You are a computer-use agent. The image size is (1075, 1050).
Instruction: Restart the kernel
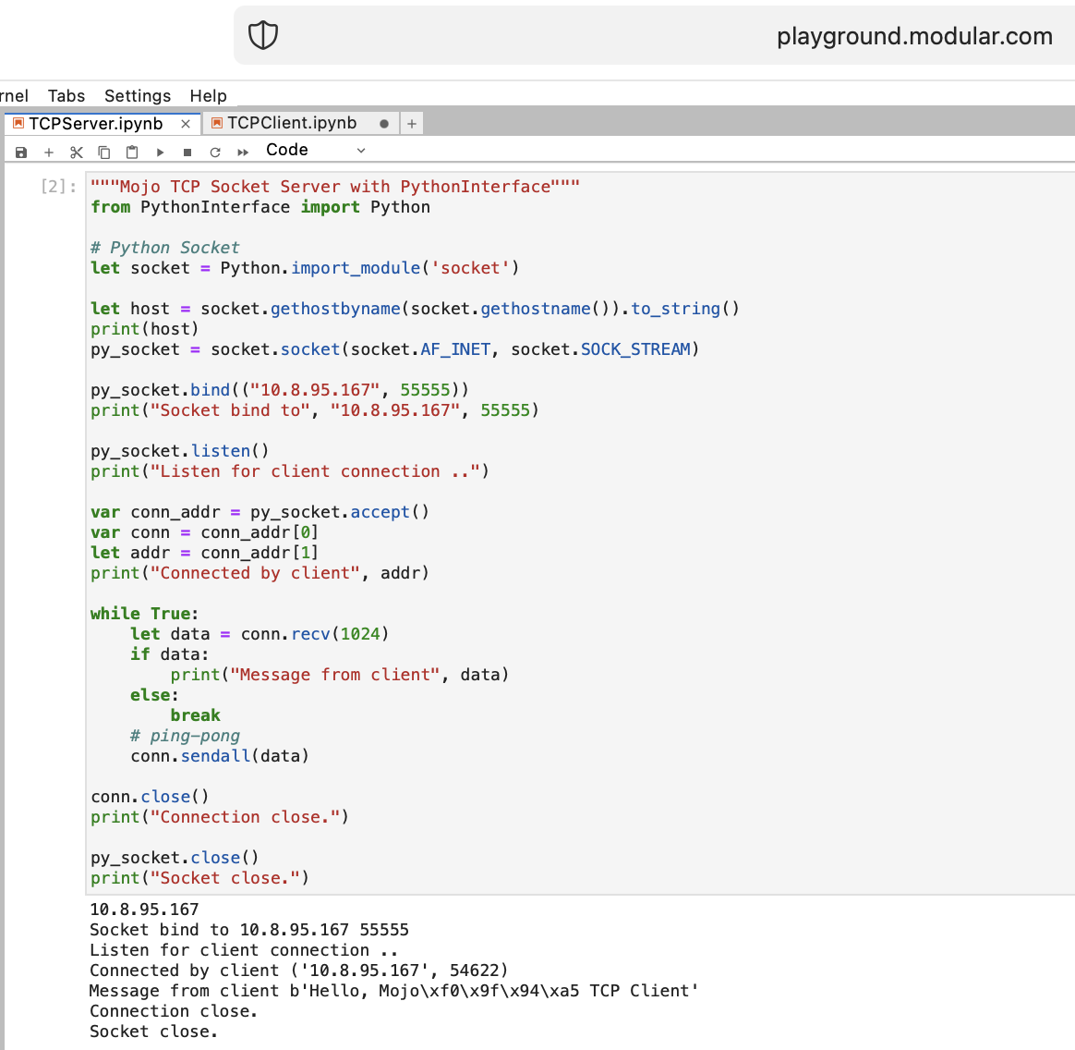tap(215, 152)
